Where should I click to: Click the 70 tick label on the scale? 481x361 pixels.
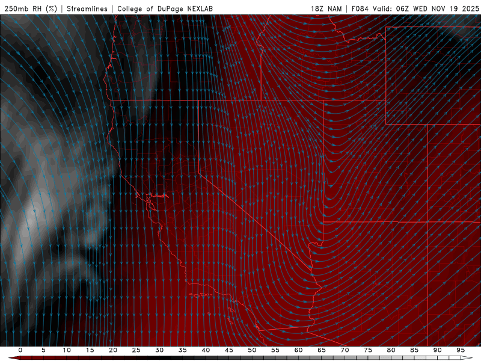coord(345,350)
